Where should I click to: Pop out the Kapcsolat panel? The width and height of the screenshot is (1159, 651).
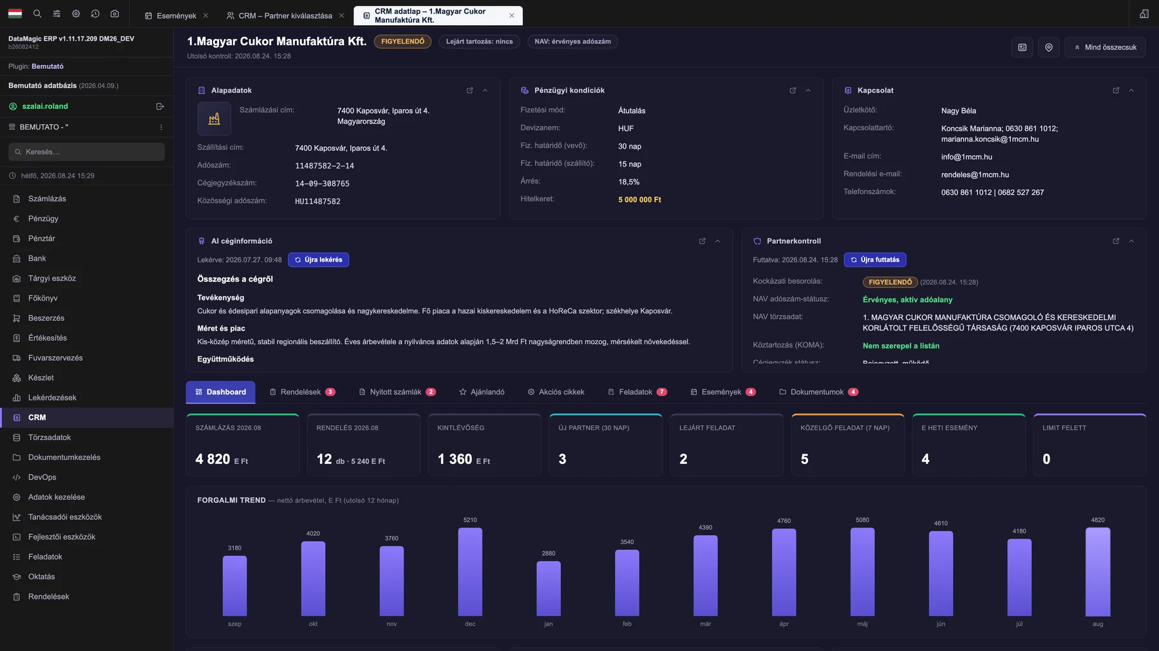[1116, 91]
